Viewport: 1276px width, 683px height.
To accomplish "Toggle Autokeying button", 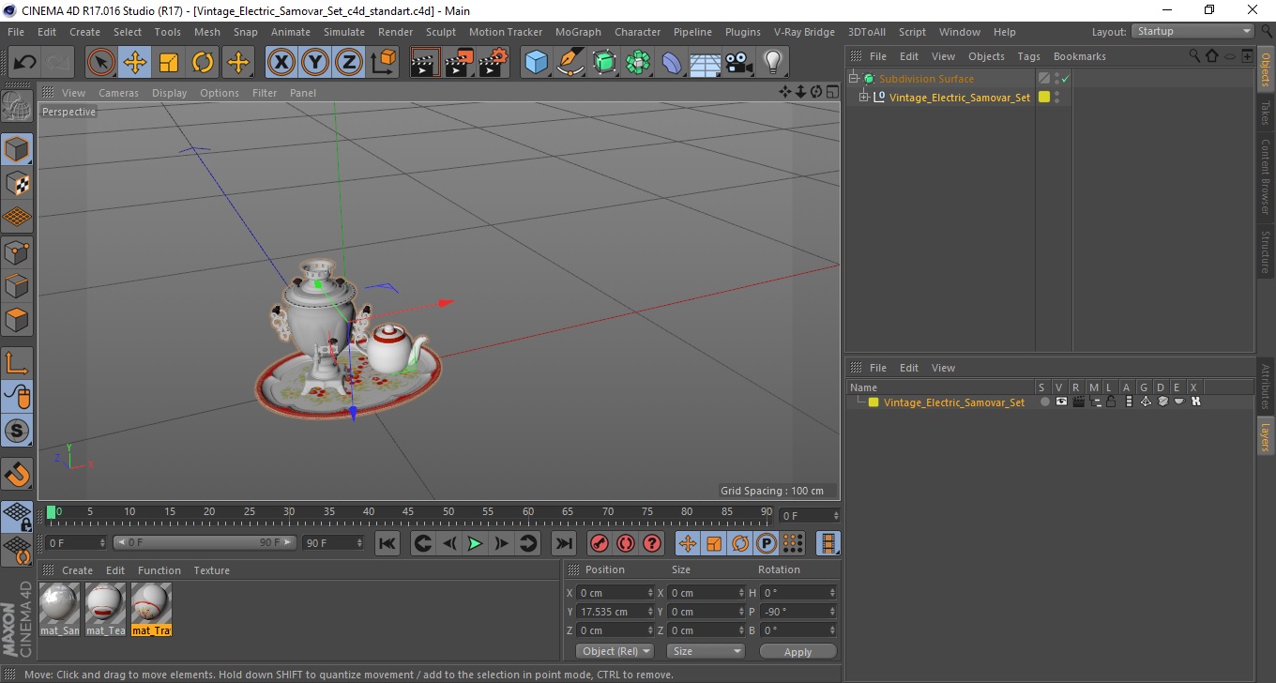I will click(x=626, y=543).
